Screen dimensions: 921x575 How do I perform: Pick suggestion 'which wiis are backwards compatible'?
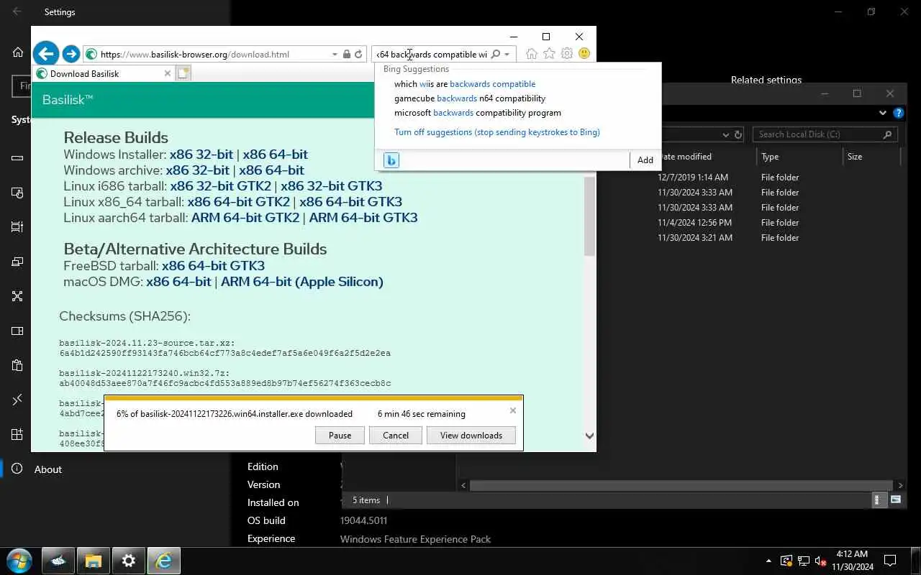coord(465,84)
